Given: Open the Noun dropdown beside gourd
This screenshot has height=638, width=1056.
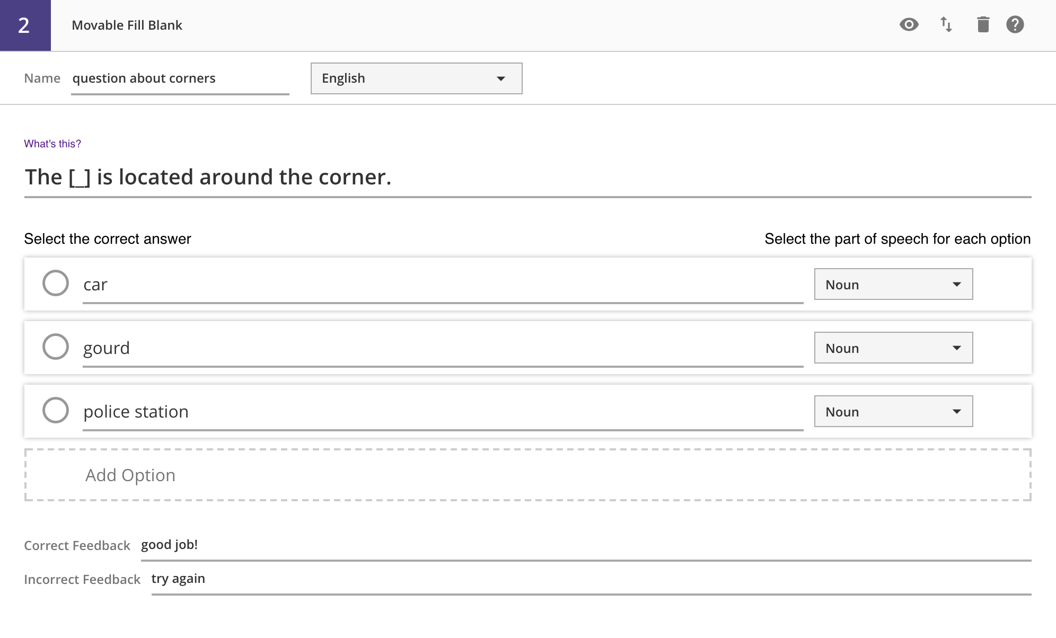Looking at the screenshot, I should coord(893,348).
